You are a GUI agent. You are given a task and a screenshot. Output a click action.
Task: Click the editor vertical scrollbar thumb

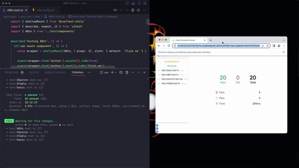click(148, 22)
